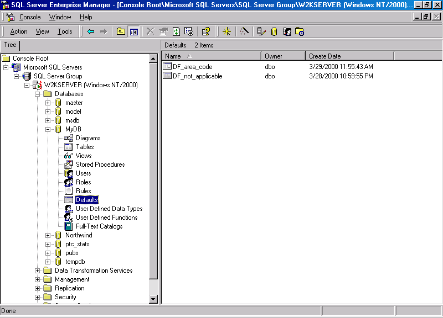Click the Refresh toolbar icon
Viewport: 443px width, 318px height.
point(176,31)
